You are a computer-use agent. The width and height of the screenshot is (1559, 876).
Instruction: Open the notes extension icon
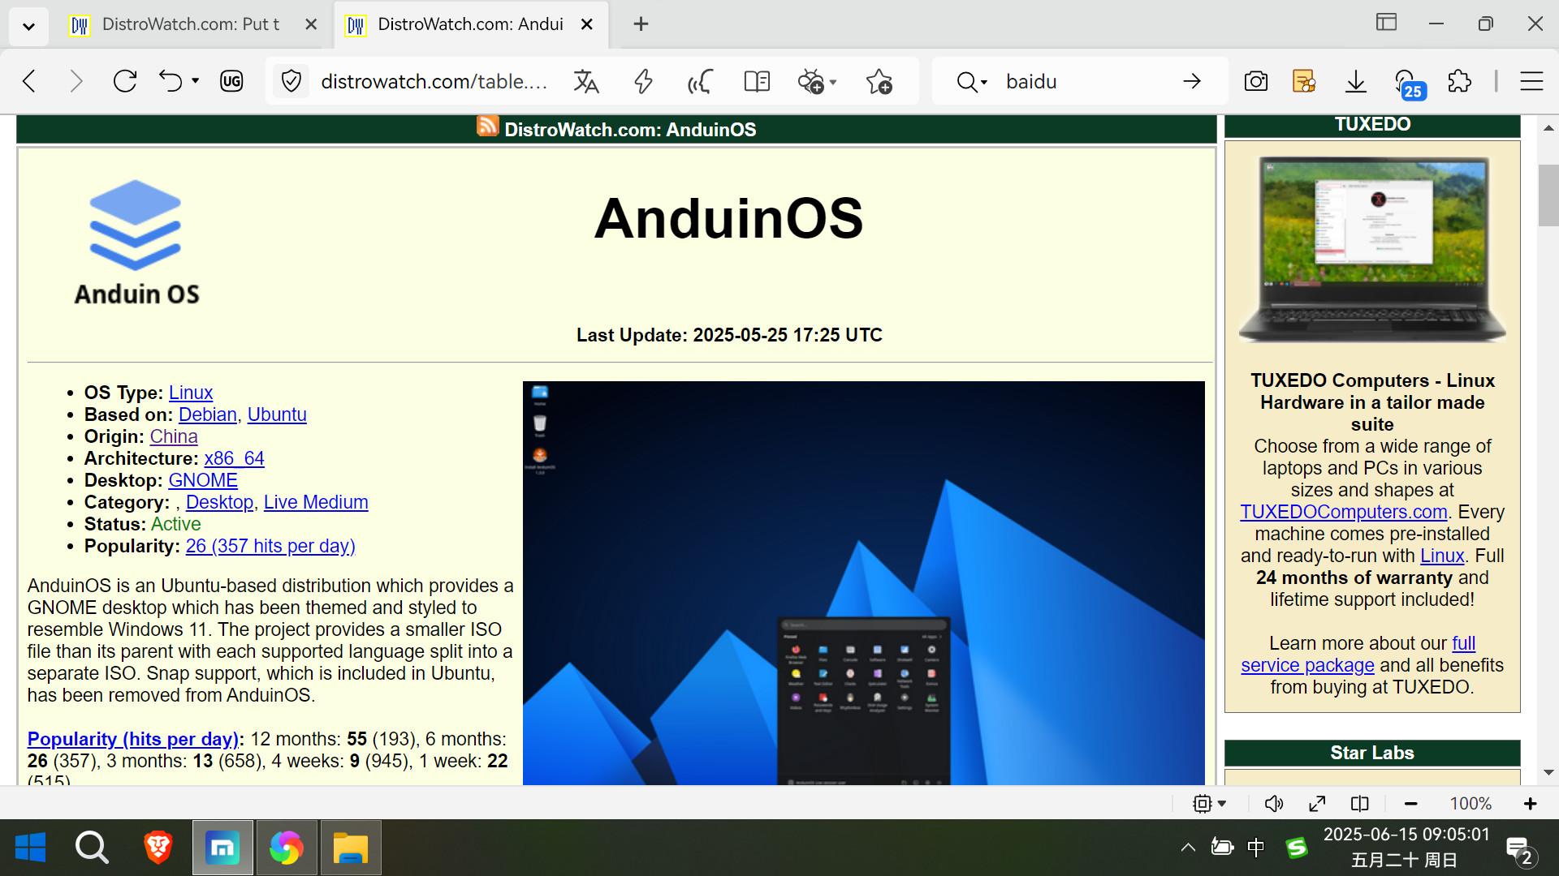tap(1304, 81)
